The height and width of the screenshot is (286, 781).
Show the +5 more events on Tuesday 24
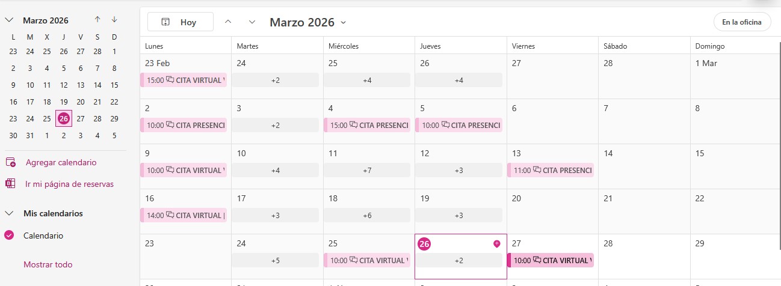pos(275,260)
